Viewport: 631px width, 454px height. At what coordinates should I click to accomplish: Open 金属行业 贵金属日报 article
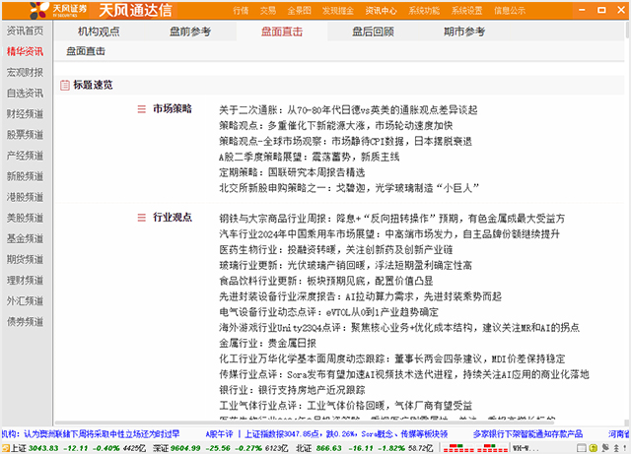point(267,343)
